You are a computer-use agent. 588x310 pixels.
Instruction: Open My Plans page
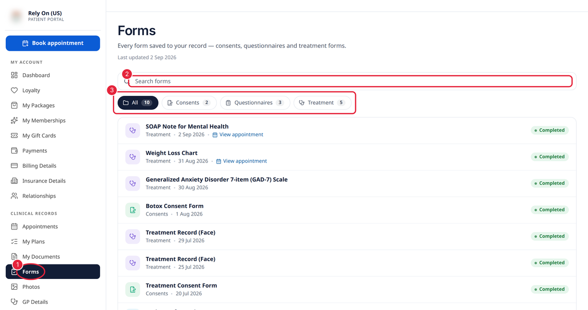click(x=53, y=241)
